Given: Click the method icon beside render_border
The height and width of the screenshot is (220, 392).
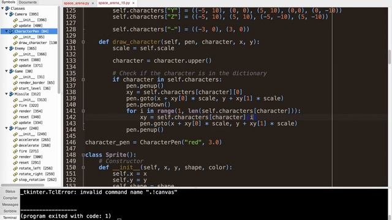Looking at the screenshot, I should 15,82.
